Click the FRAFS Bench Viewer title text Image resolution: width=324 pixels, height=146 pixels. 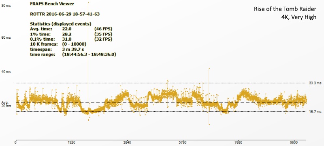pos(52,4)
